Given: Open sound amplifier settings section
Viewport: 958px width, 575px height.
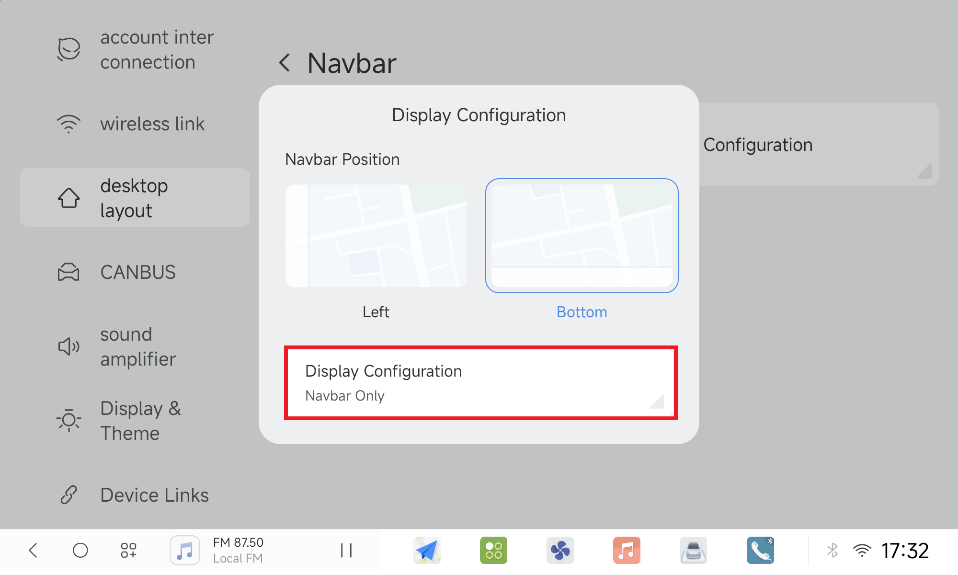Looking at the screenshot, I should coord(135,346).
